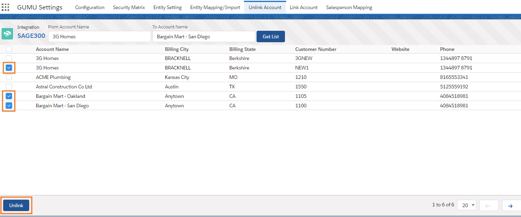
Task: Switch to the Link Account tab
Action: point(304,7)
